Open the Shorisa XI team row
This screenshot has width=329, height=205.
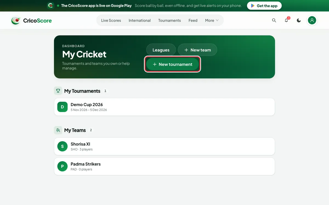[164, 146]
